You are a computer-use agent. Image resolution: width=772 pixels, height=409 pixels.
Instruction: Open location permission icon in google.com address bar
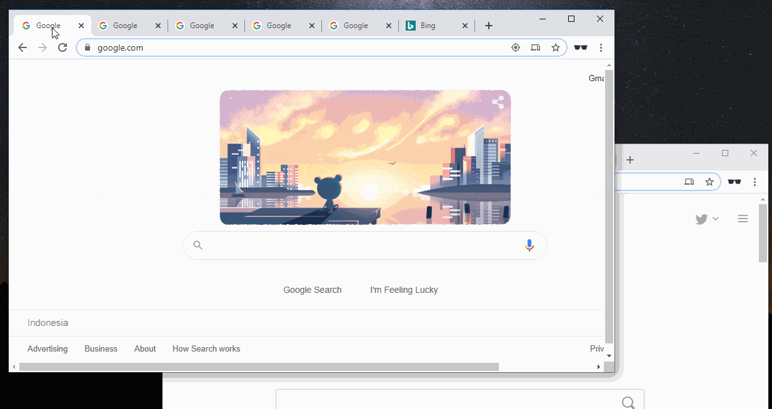pyautogui.click(x=516, y=47)
